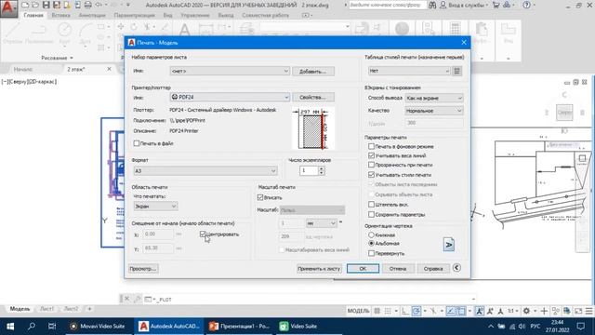Viewport: 595px width, 335px height.
Task: Click command line wrench customize icon
Action: point(138,299)
